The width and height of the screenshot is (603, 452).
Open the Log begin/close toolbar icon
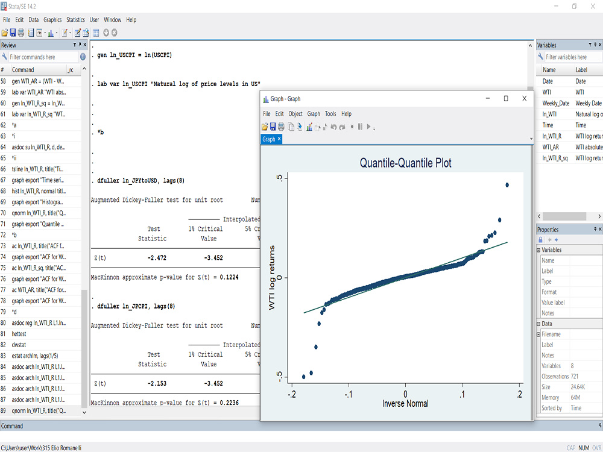click(31, 33)
